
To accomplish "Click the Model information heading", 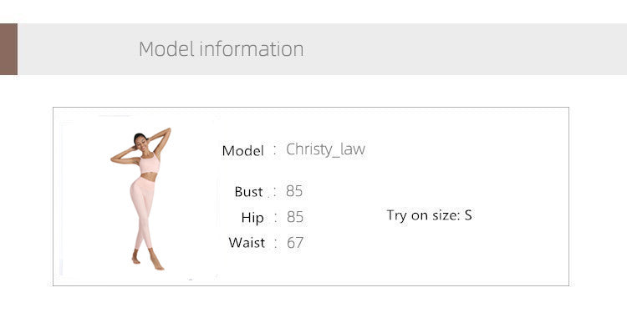I will point(222,49).
